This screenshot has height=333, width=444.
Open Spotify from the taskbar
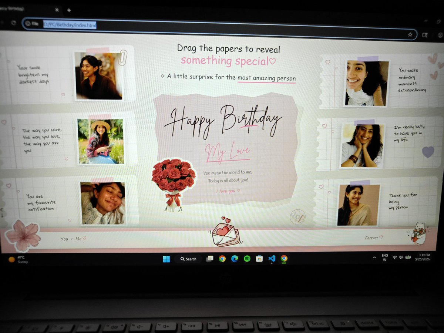(247, 259)
